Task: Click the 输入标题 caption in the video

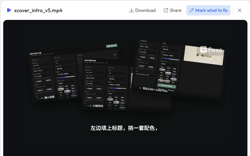Action: (x=49, y=97)
